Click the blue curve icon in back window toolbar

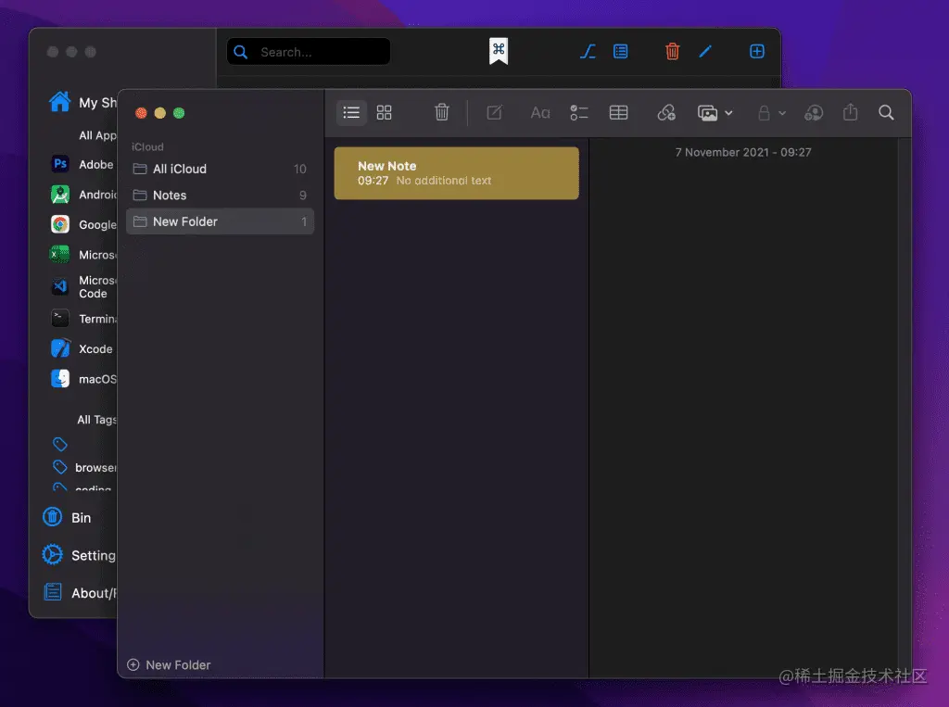click(588, 52)
